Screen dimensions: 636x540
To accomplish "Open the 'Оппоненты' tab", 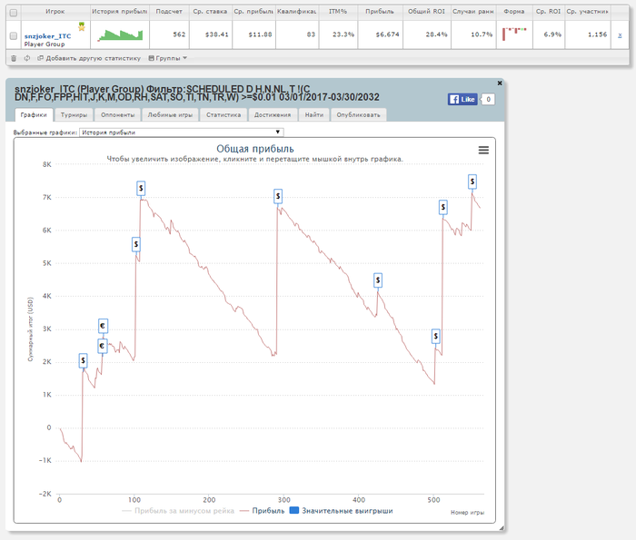I will 117,115.
